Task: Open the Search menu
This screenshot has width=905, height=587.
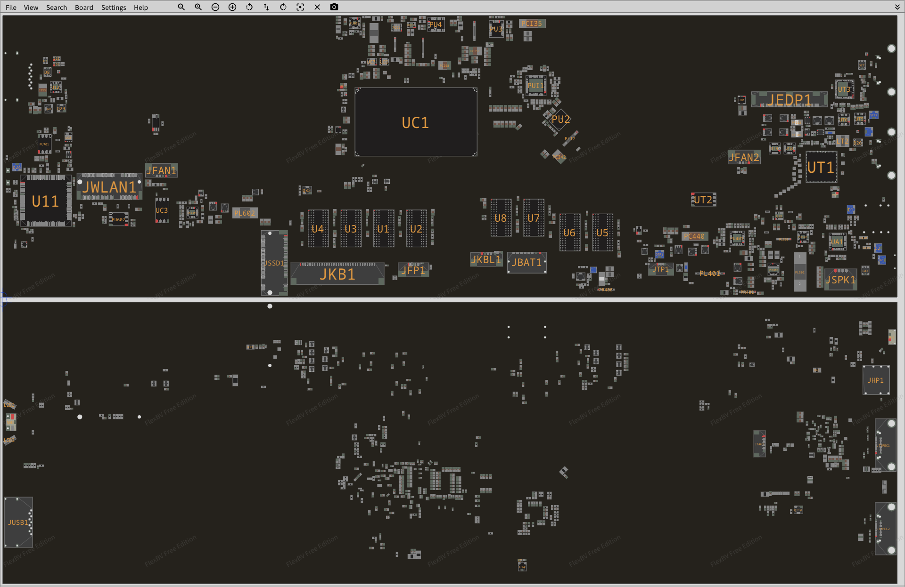Action: 57,8
